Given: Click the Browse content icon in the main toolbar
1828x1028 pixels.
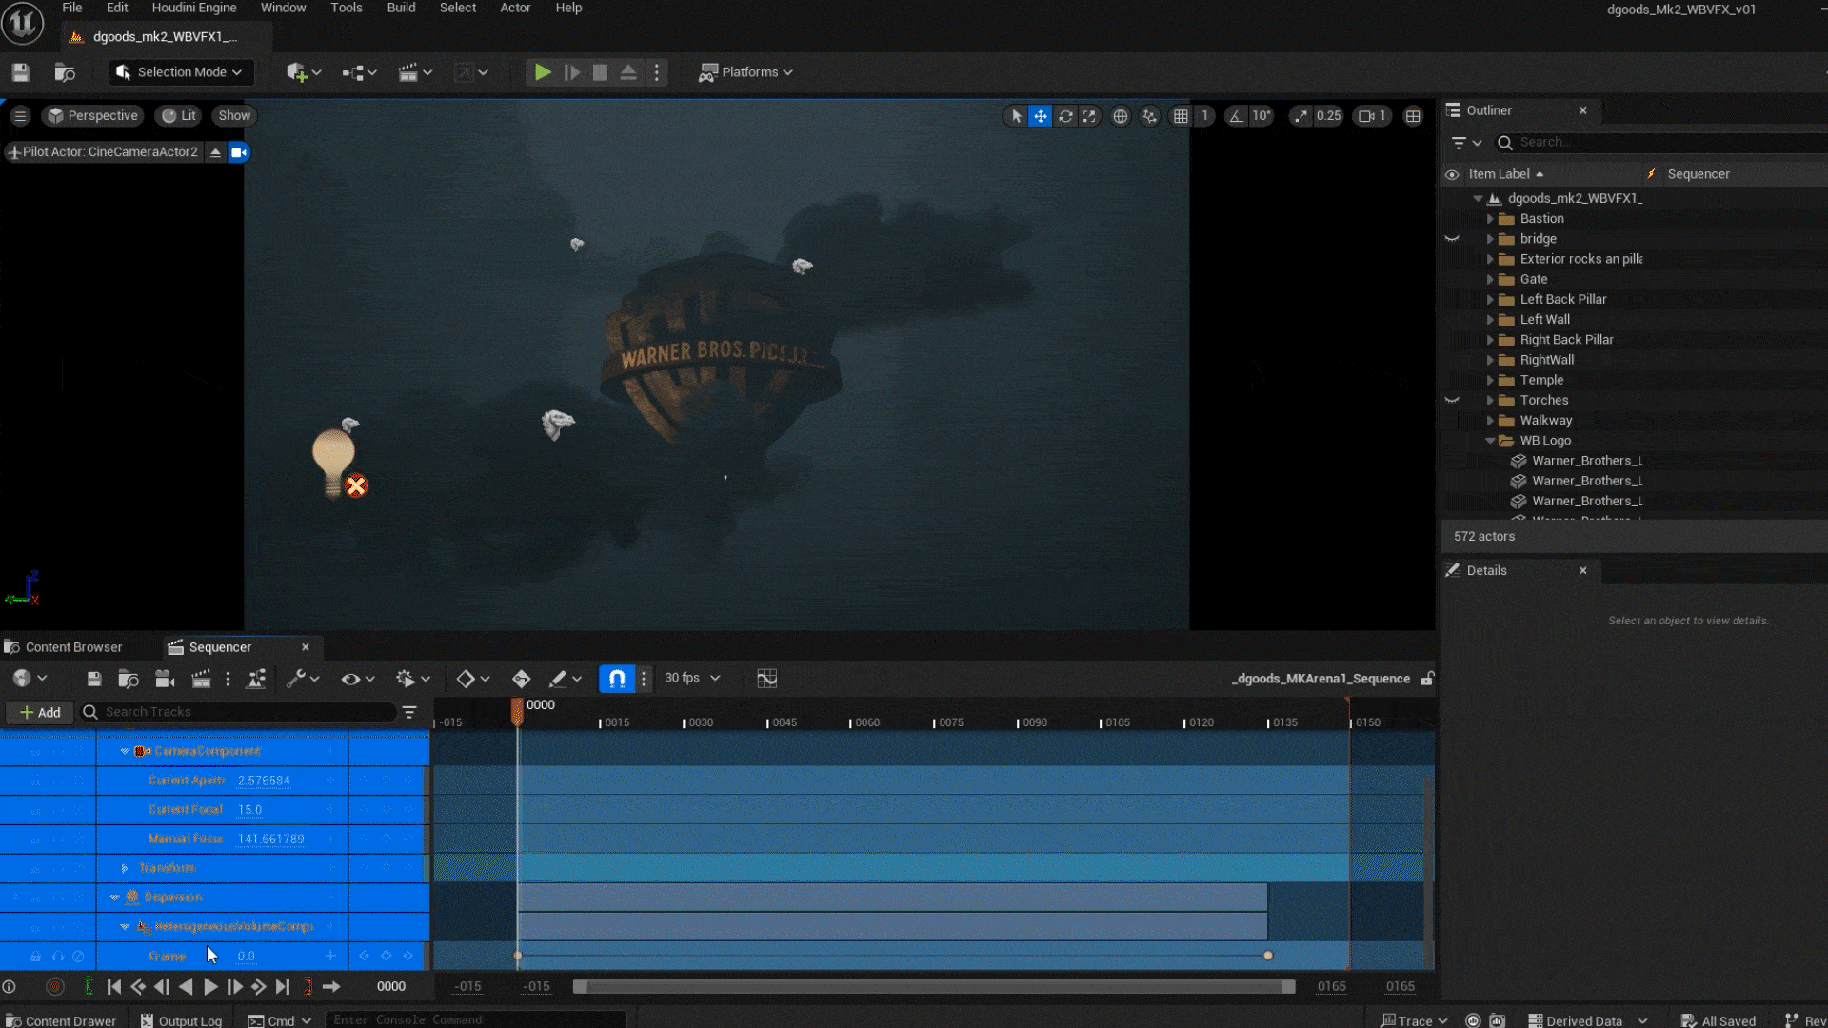Looking at the screenshot, I should point(65,72).
